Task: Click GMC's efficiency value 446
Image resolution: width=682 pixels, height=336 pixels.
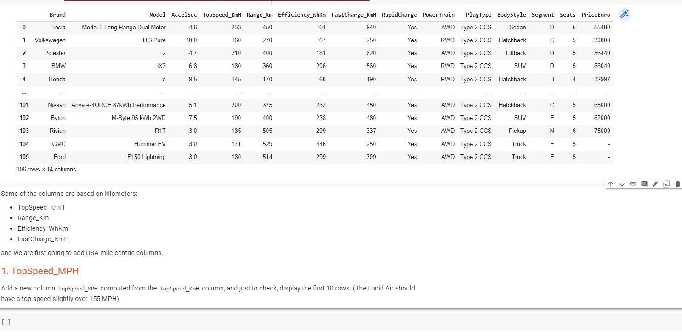Action: pos(321,144)
